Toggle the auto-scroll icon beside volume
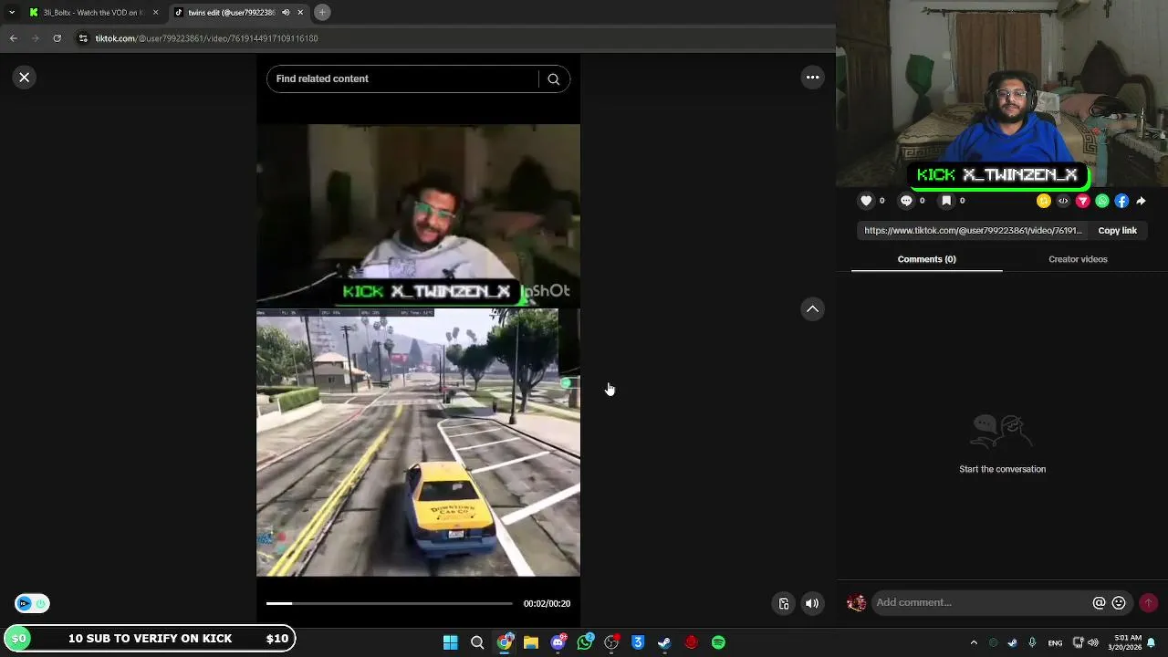The height and width of the screenshot is (657, 1168). tap(783, 604)
